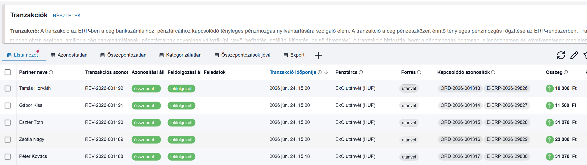The image size is (587, 165).
Task: Switch to the Azonosítatlan tab
Action: [x=69, y=55]
